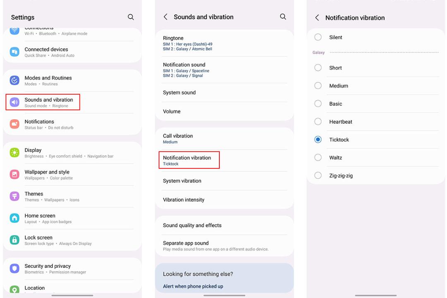Tap the Settings screen navigation handle bar

(x=72, y=296)
